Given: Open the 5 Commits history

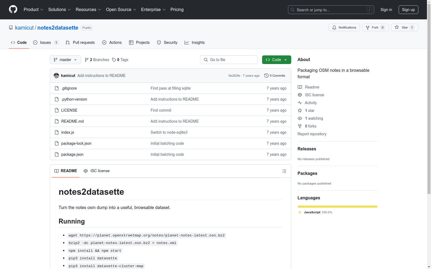Looking at the screenshot, I should click(x=275, y=76).
